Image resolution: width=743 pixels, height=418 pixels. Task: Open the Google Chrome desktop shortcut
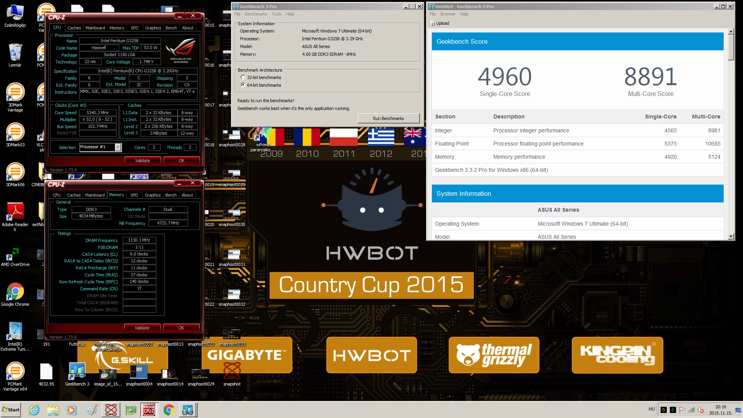click(x=15, y=294)
